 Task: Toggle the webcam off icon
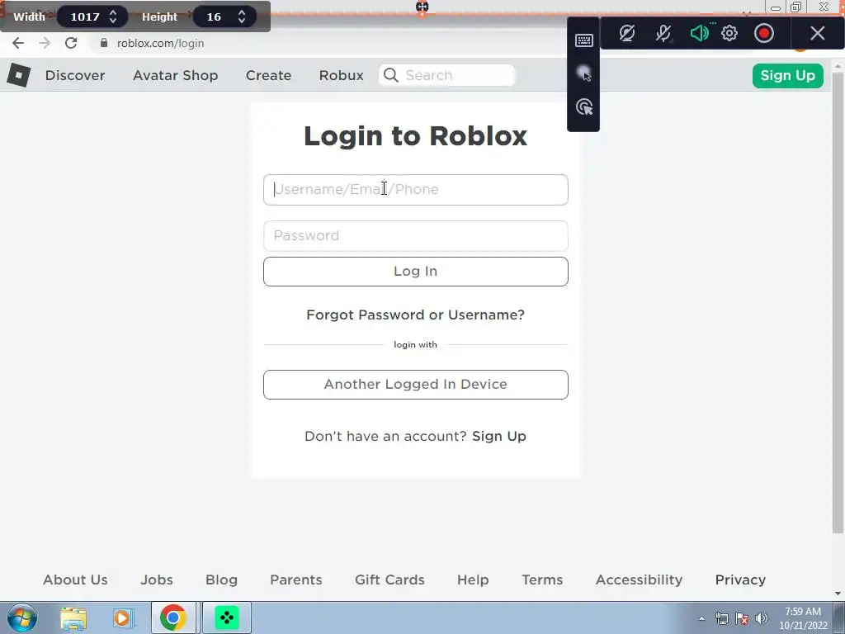[627, 33]
